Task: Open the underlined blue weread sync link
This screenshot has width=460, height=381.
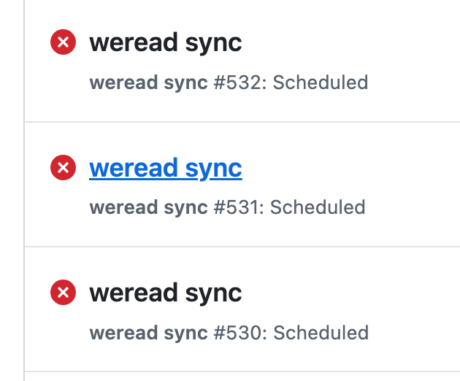Action: click(x=165, y=169)
